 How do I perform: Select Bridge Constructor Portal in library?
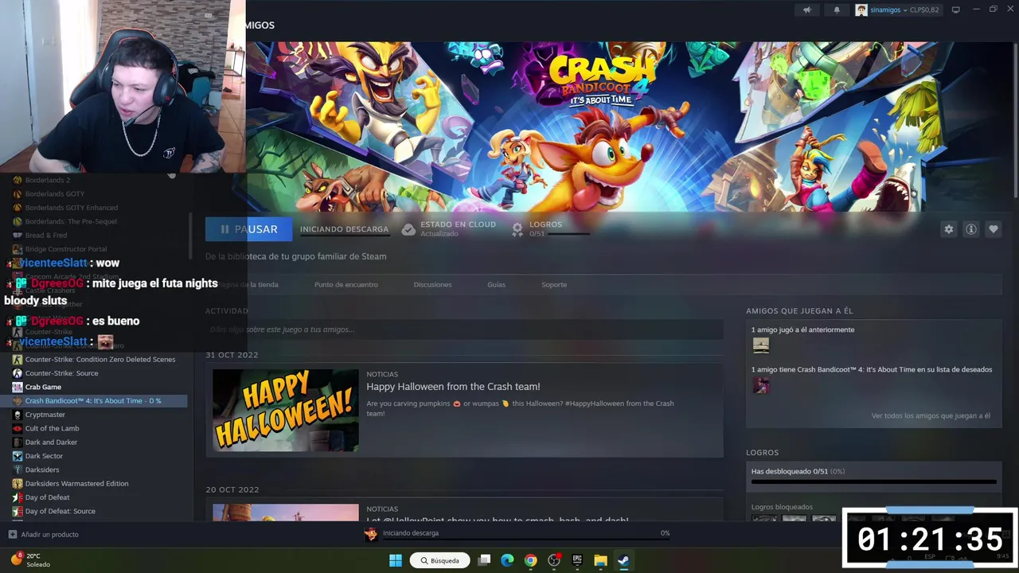[x=66, y=249]
